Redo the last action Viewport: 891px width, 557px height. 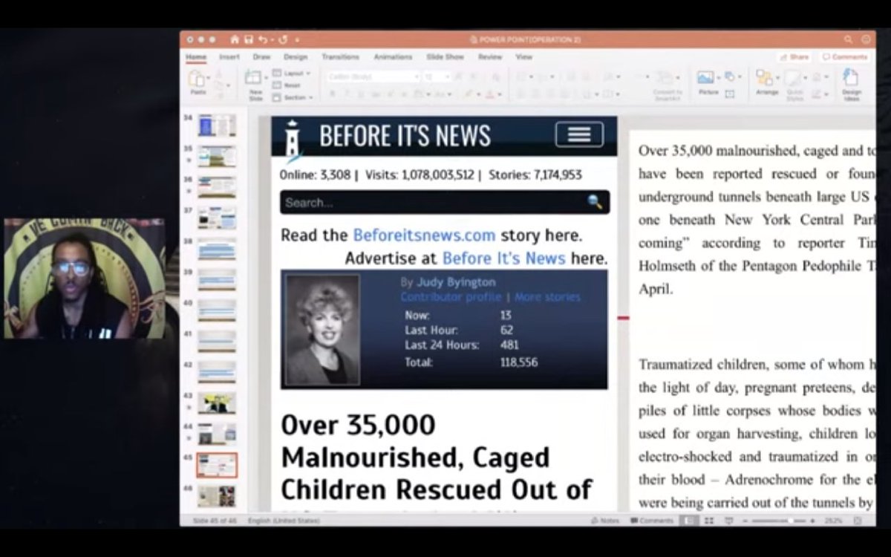click(x=282, y=39)
